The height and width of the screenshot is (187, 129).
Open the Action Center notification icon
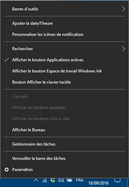pos(117,180)
